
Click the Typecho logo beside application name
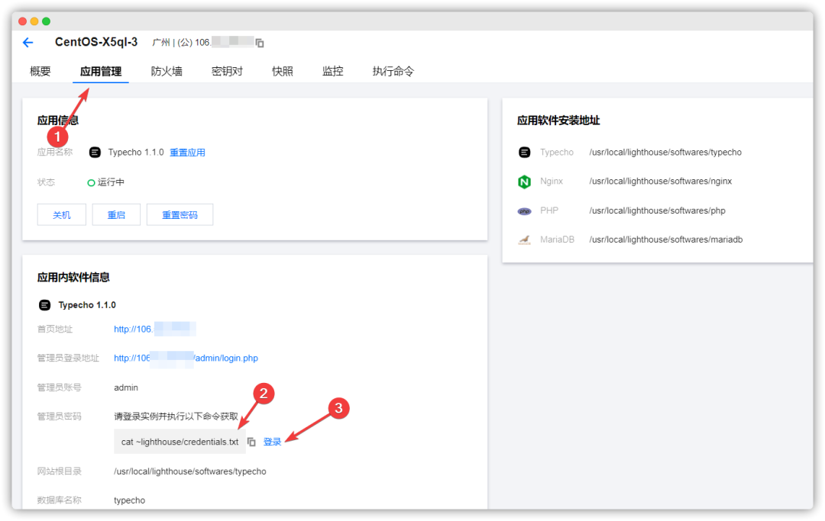click(95, 153)
